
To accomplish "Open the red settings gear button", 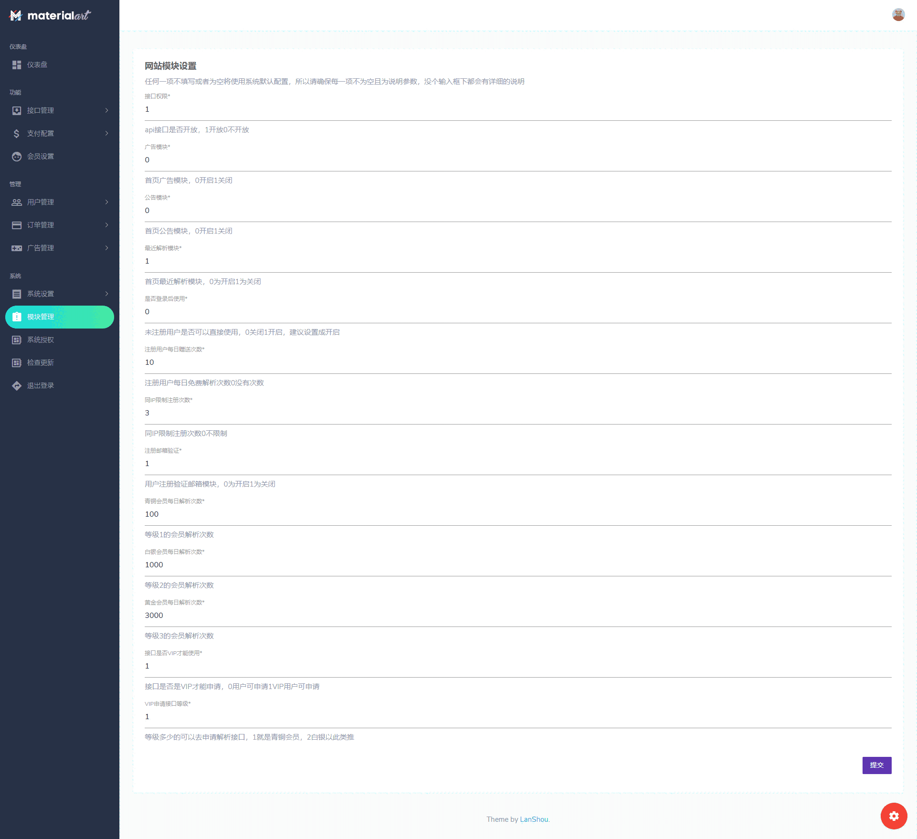I will point(894,816).
